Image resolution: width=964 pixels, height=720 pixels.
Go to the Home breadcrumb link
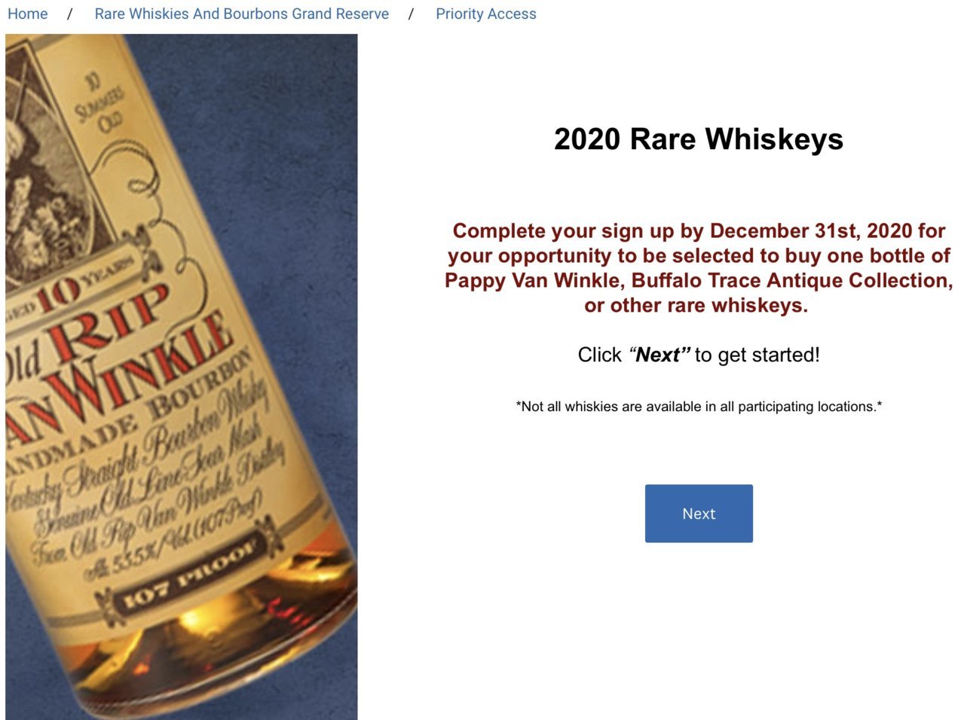(27, 14)
